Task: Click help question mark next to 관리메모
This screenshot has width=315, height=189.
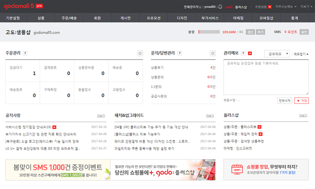Action: (243, 53)
